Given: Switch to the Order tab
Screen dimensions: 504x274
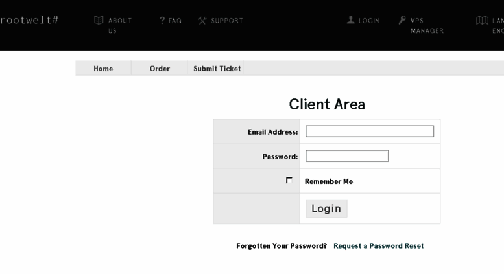Looking at the screenshot, I should (x=160, y=69).
